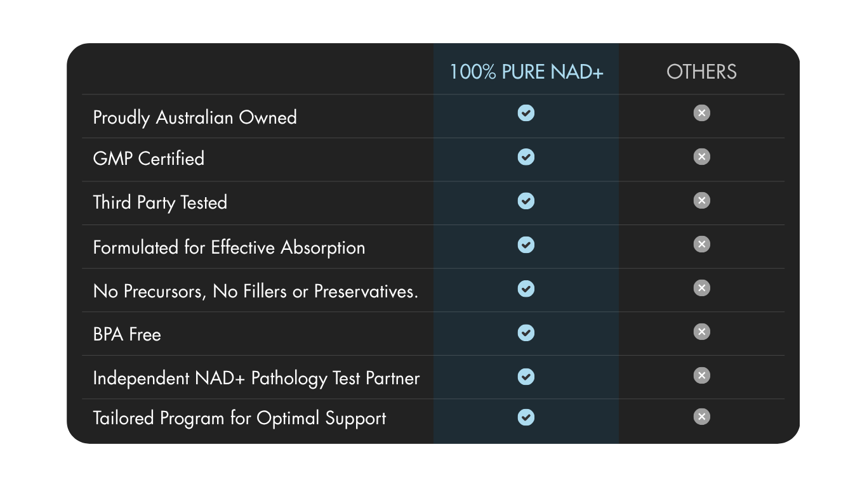The height and width of the screenshot is (487, 867).
Task: Click checkmark for Tailored Program for Optimal Support
Action: click(x=526, y=417)
